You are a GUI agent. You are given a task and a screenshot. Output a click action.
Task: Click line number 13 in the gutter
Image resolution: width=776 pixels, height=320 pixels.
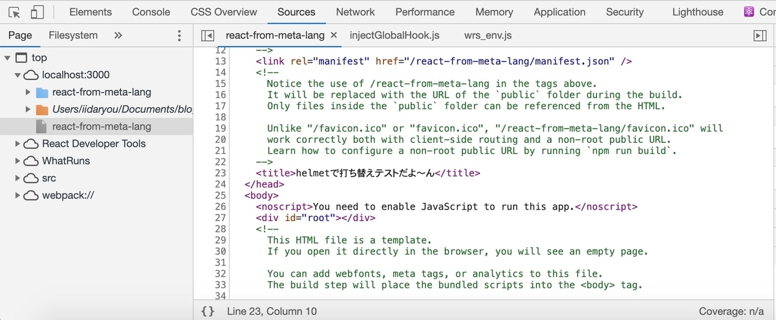219,61
